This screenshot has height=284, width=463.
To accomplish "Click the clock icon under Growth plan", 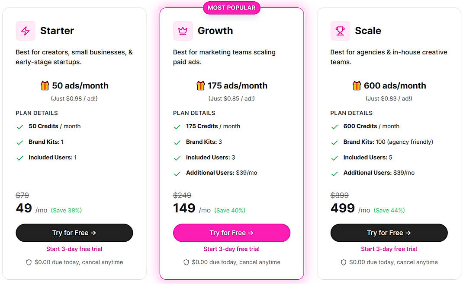I will pyautogui.click(x=186, y=262).
